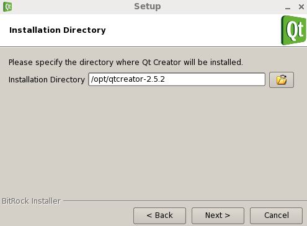Cancel the Qt Creator installation

click(276, 215)
